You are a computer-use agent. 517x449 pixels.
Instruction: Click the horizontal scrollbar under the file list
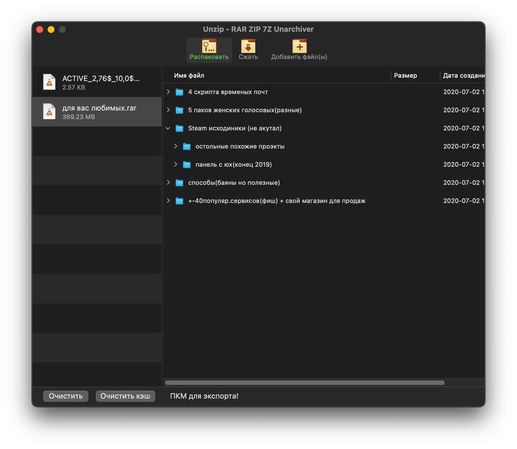[x=304, y=383]
